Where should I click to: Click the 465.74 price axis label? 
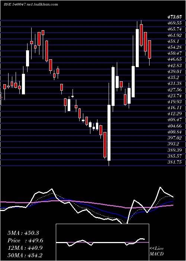pos(174,29)
